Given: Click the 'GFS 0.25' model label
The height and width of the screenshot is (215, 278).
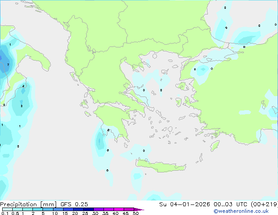Looking at the screenshot, I should [74, 204].
